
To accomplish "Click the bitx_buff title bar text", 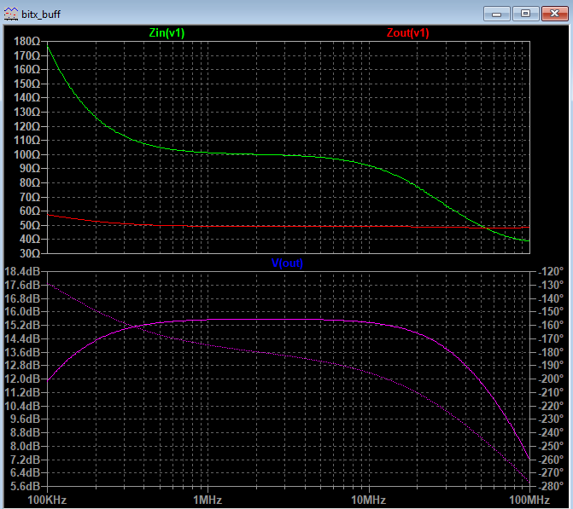I will point(43,14).
